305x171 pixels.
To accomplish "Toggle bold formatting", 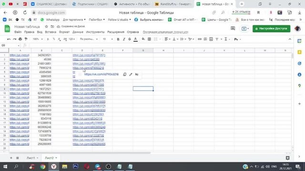I will (118, 39).
